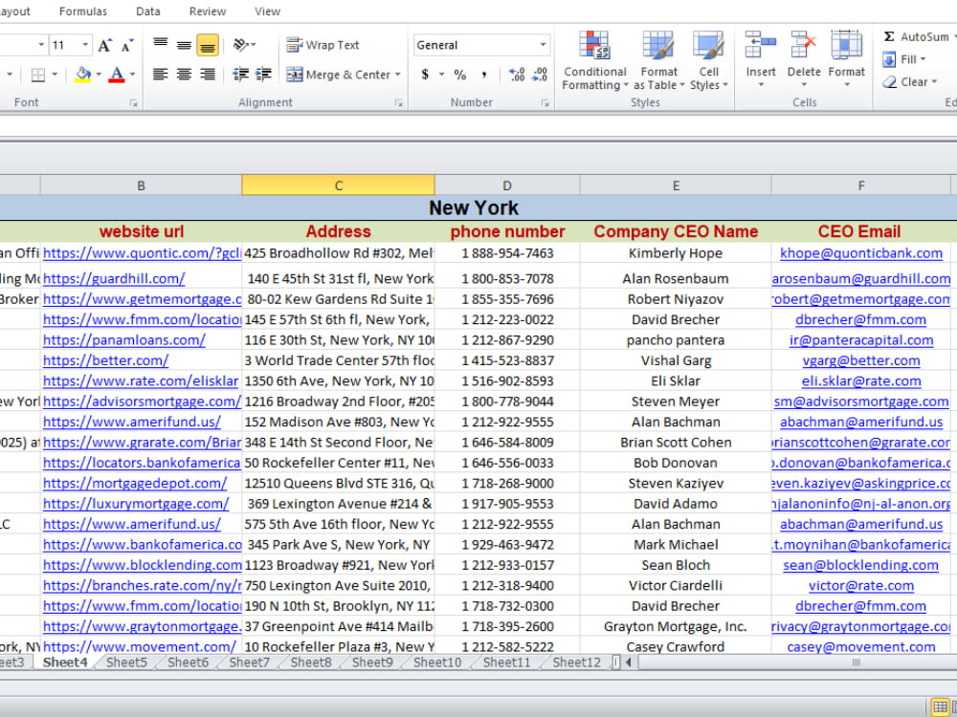Open Conditional Formatting menu

click(594, 61)
